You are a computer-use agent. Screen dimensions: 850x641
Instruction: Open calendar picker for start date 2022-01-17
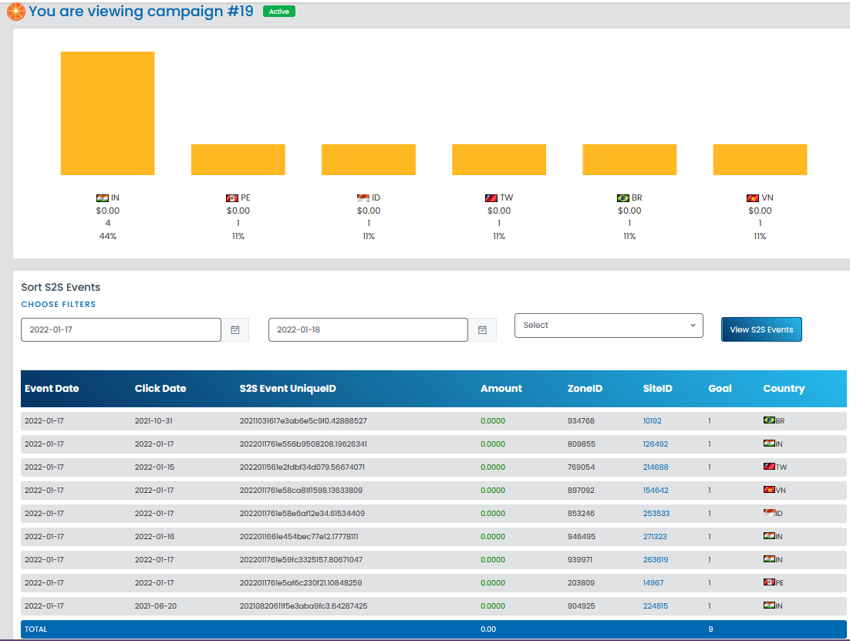235,330
